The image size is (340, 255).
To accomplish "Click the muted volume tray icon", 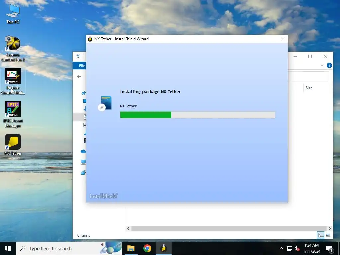I will pos(297,248).
